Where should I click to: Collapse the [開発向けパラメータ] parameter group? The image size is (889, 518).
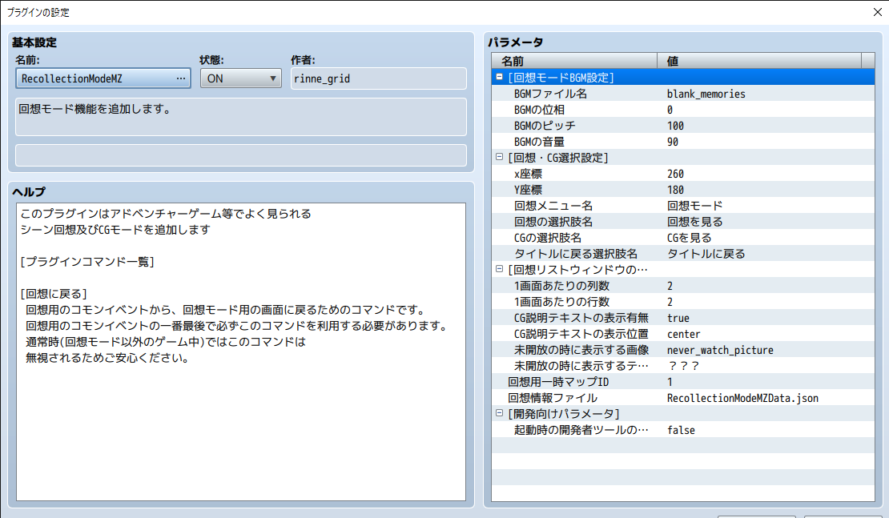pyautogui.click(x=499, y=414)
